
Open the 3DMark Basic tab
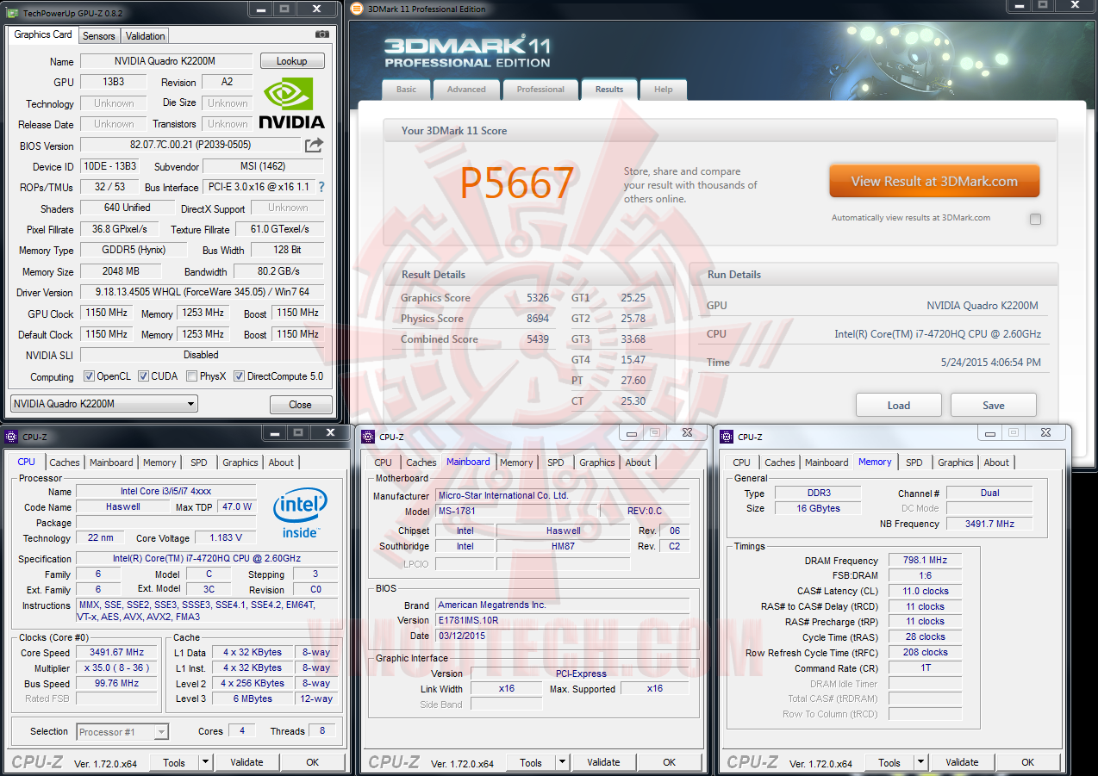coord(406,90)
